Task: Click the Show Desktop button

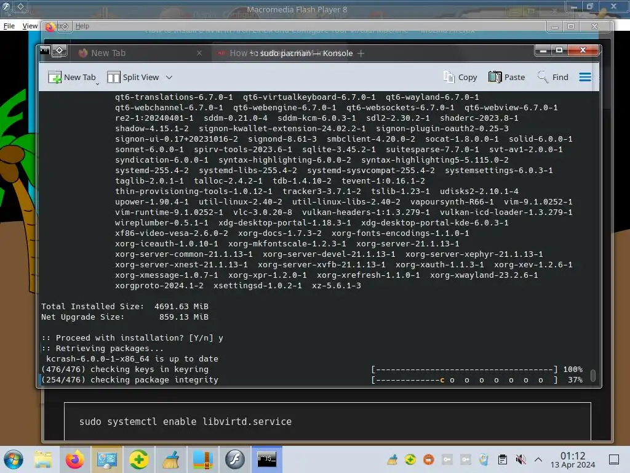Action: click(614, 459)
